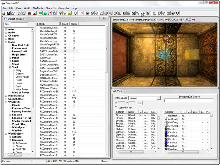Click the speech bubble toolbar icon
Viewport: 220px width, 165px height.
click(x=76, y=13)
